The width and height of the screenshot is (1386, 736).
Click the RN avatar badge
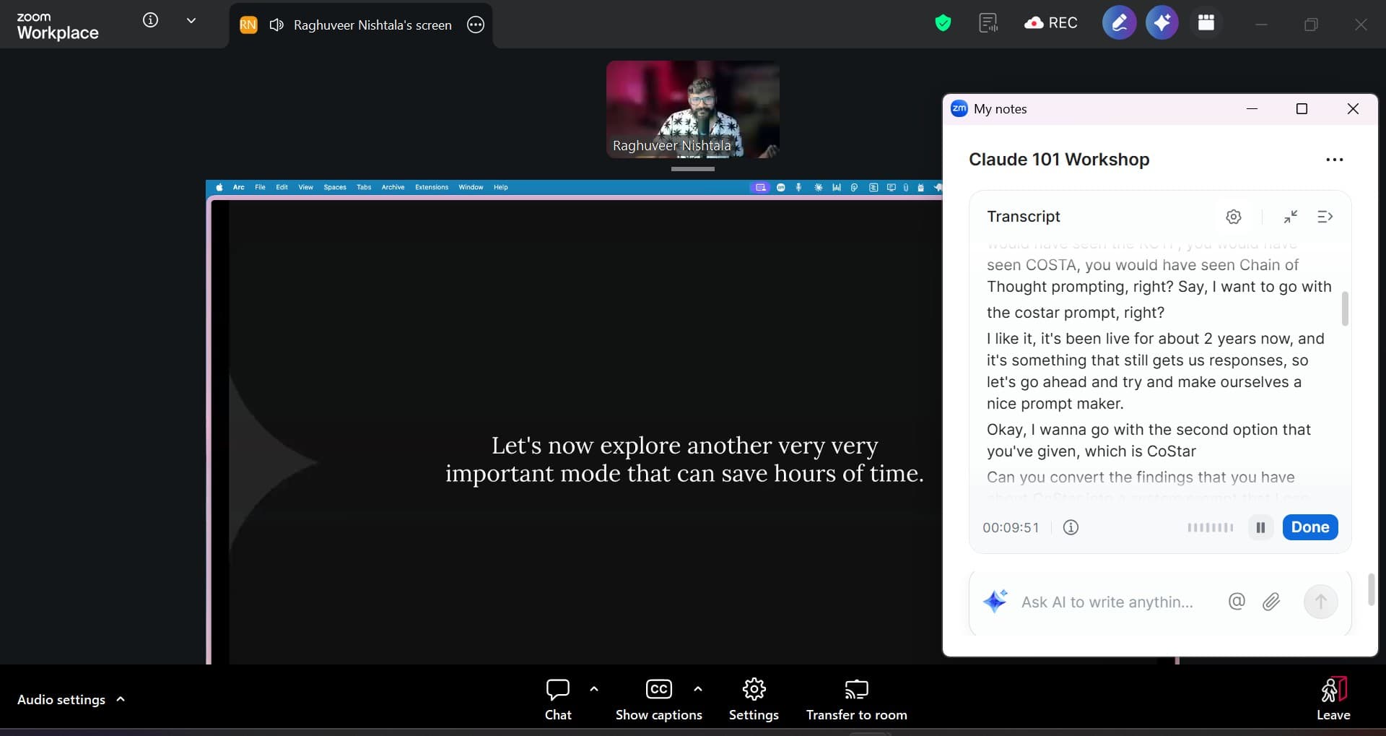click(248, 25)
